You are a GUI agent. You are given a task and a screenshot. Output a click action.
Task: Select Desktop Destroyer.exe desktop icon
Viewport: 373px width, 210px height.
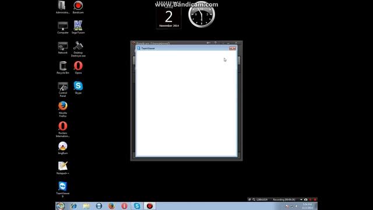(x=78, y=49)
